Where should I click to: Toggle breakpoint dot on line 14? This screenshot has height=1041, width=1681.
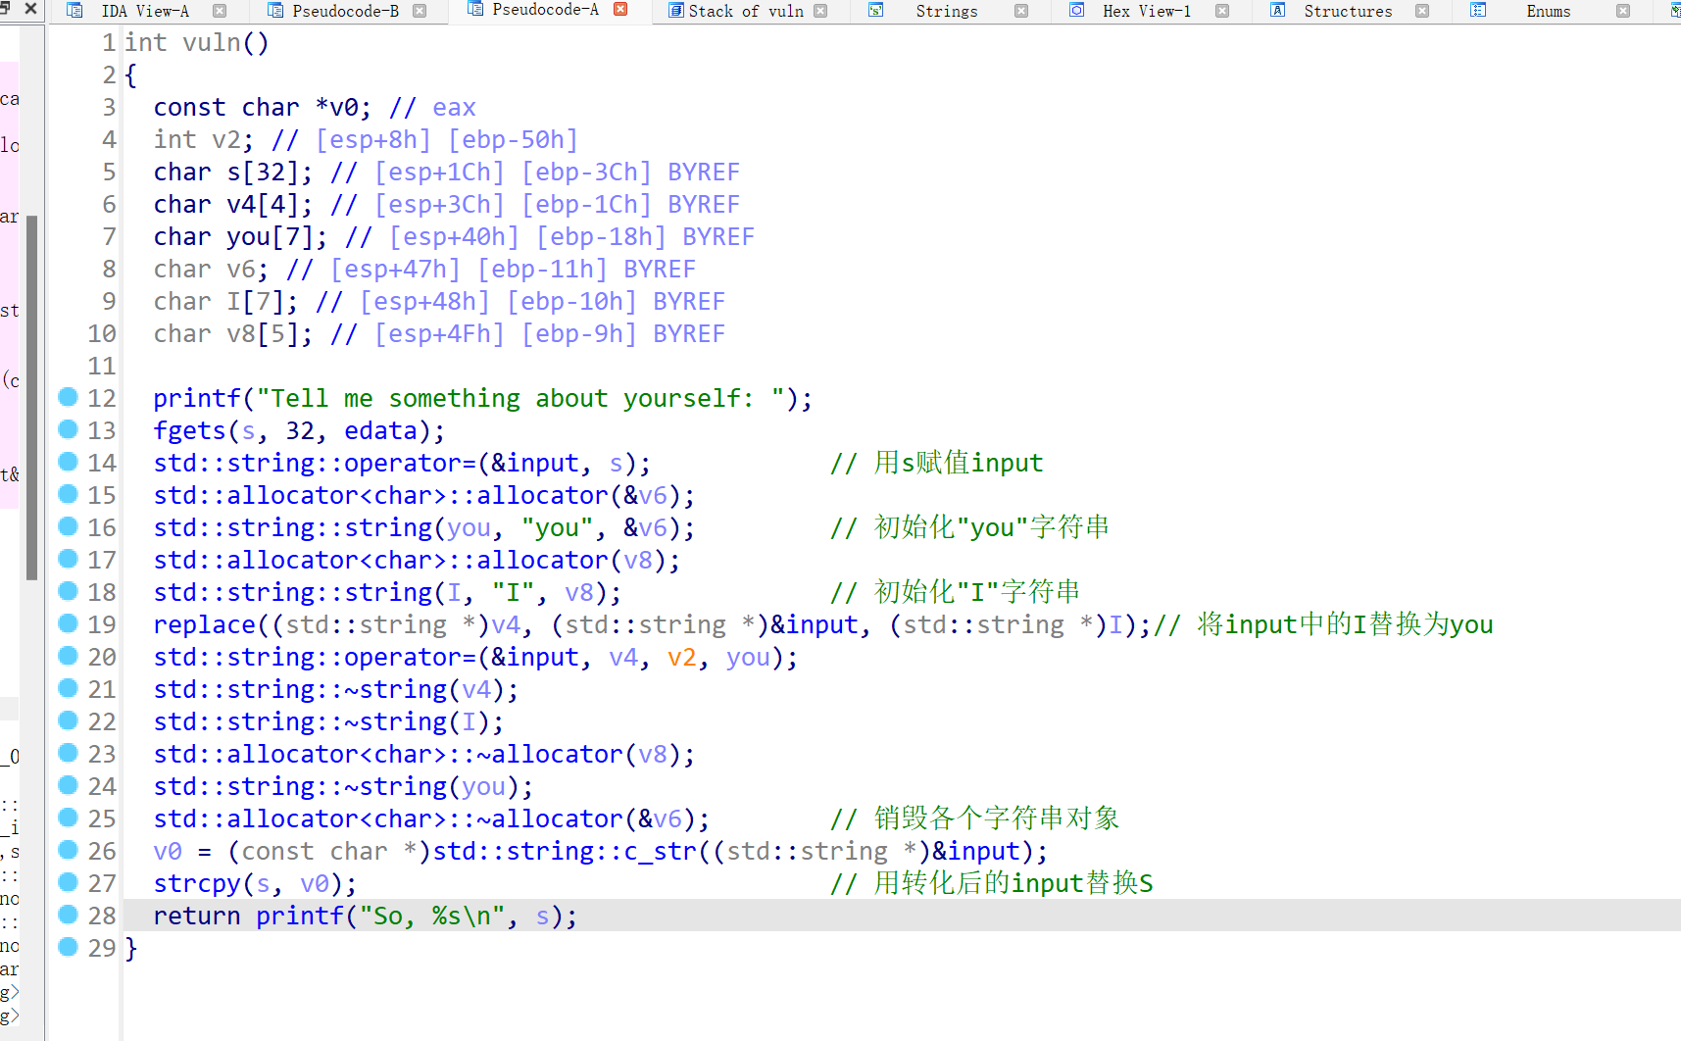pyautogui.click(x=68, y=461)
